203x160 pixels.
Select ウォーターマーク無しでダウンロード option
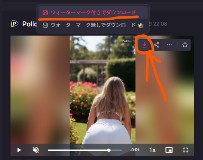click(x=93, y=25)
